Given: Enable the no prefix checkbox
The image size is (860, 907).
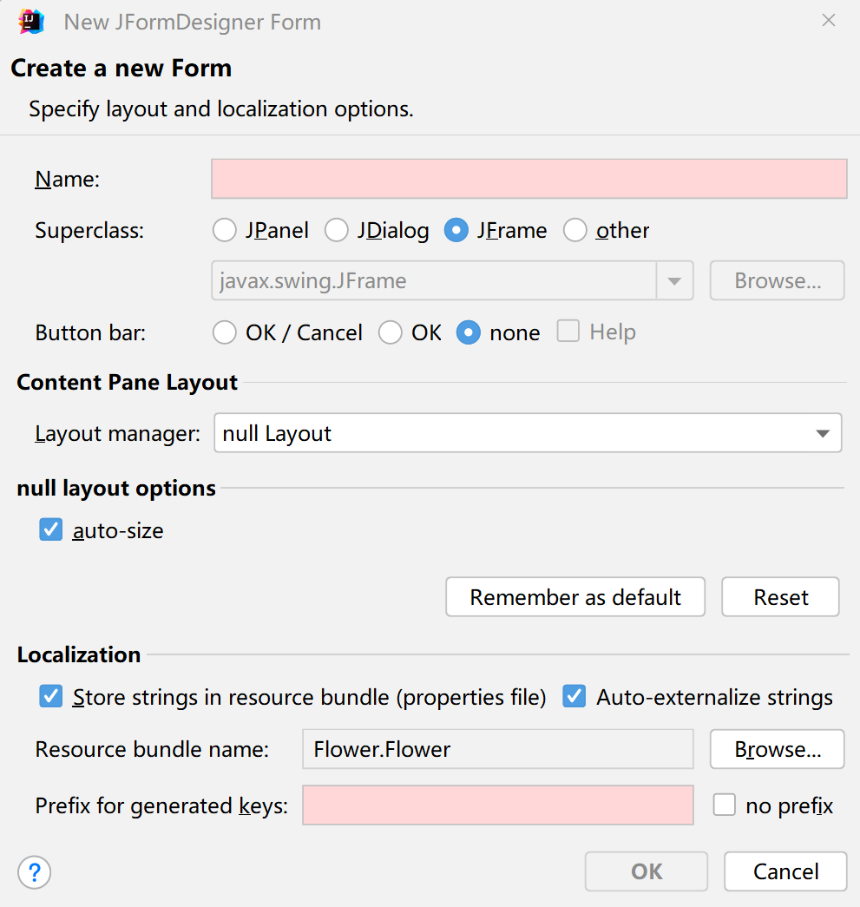Looking at the screenshot, I should tap(725, 805).
